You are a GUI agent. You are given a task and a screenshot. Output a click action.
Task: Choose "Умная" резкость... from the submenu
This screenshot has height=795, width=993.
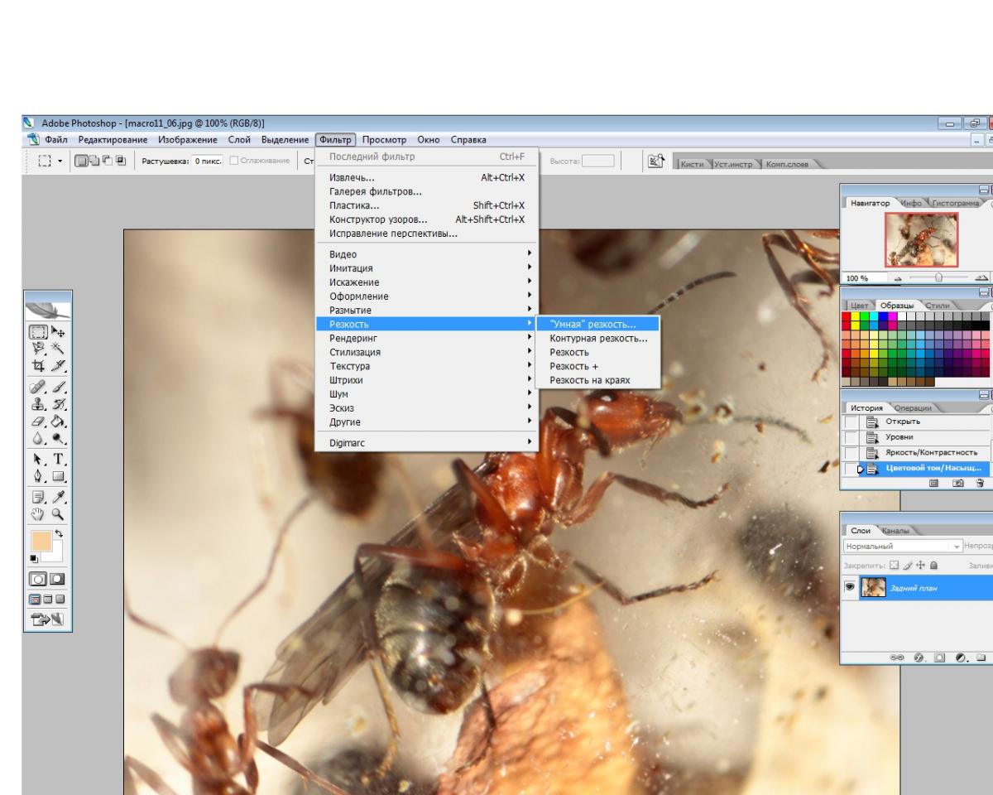point(597,324)
